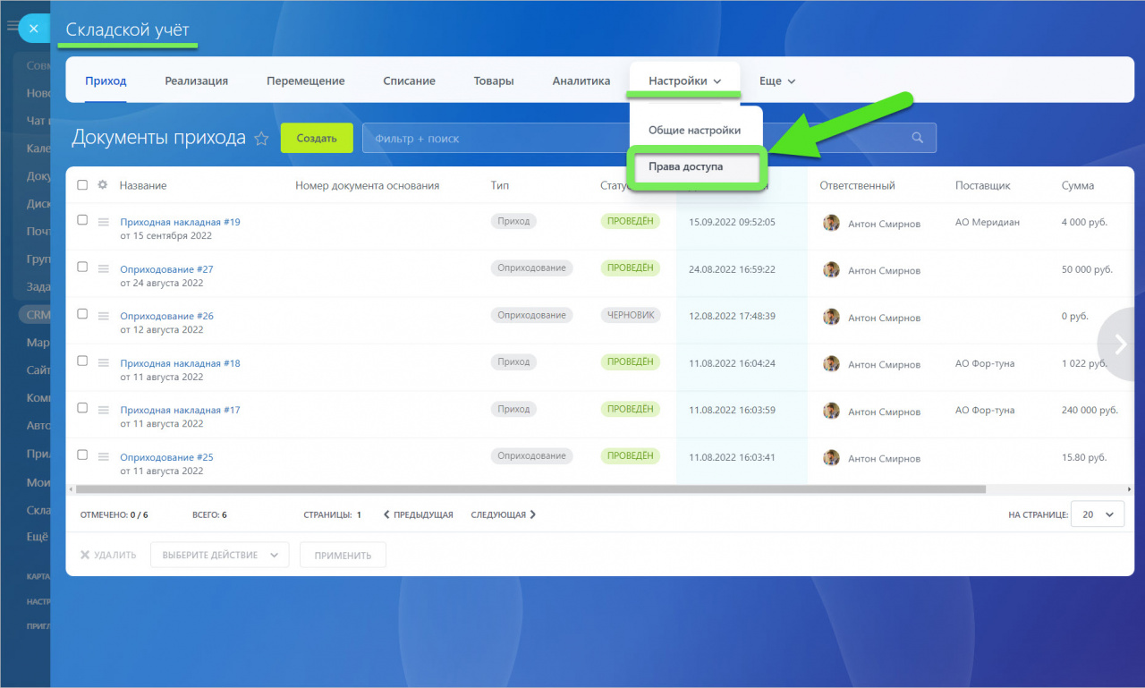Open Приходная накладная #18 document
Image resolution: width=1145 pixels, height=688 pixels.
[x=180, y=363]
